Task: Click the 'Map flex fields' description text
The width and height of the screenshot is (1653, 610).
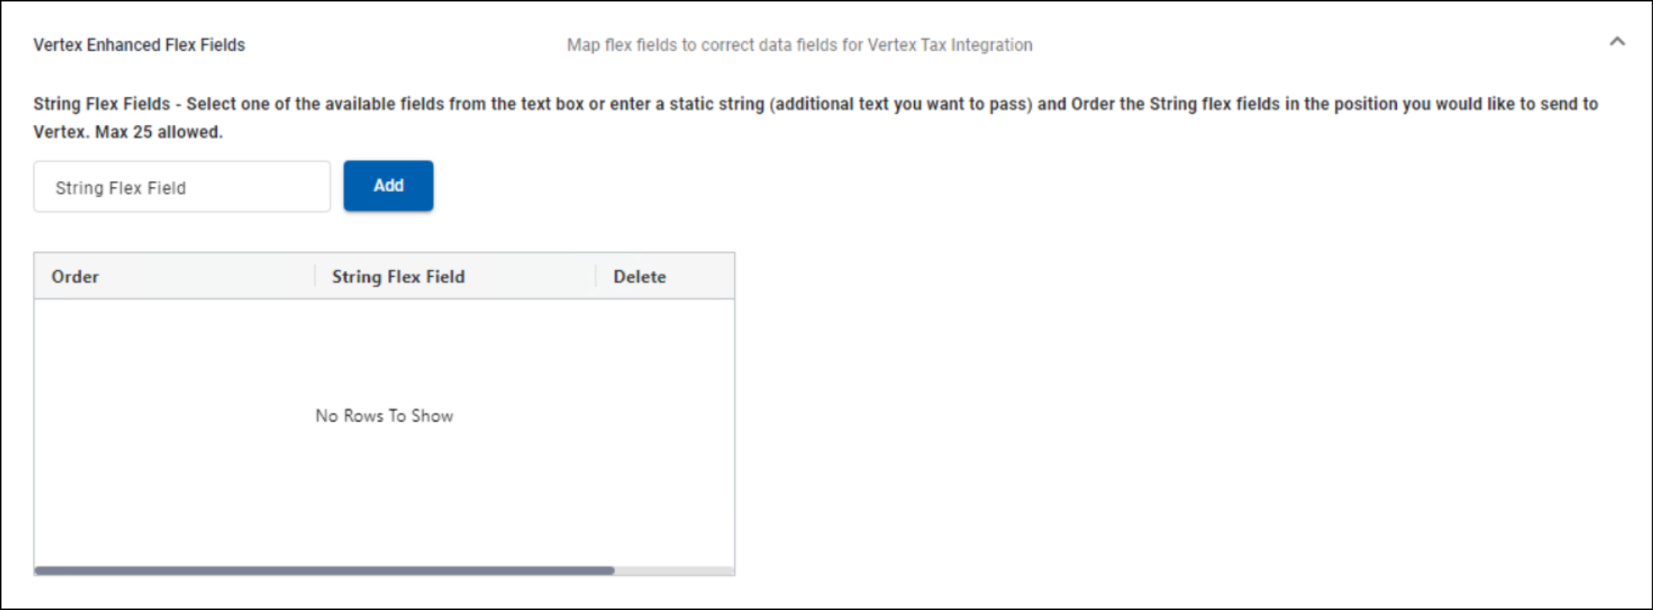Action: (x=799, y=45)
